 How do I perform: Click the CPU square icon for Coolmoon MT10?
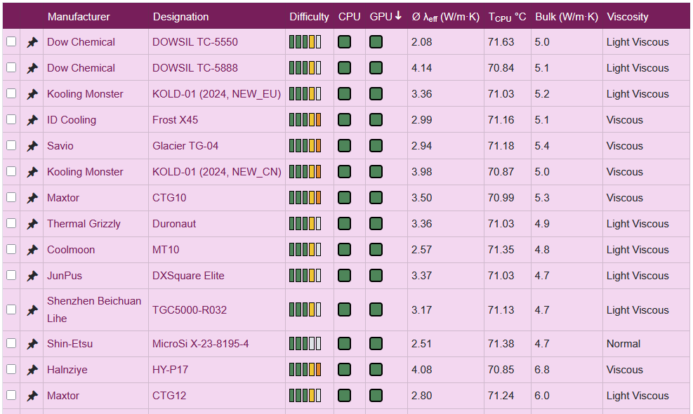(344, 250)
